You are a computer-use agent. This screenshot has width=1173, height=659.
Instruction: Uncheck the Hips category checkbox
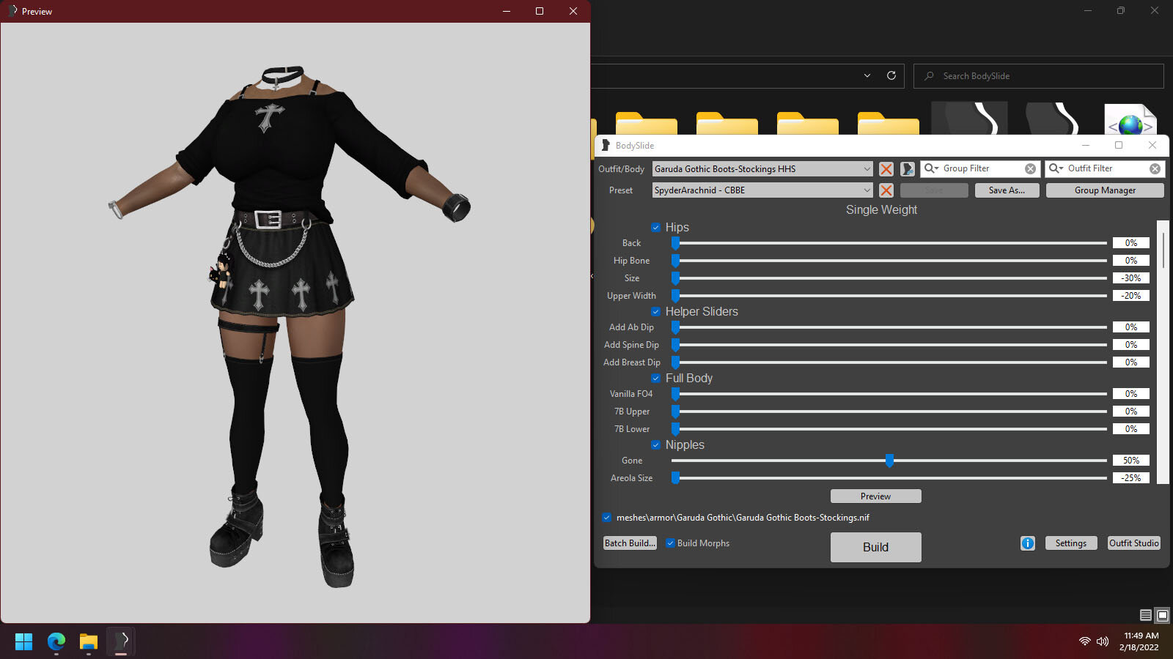[x=656, y=228]
